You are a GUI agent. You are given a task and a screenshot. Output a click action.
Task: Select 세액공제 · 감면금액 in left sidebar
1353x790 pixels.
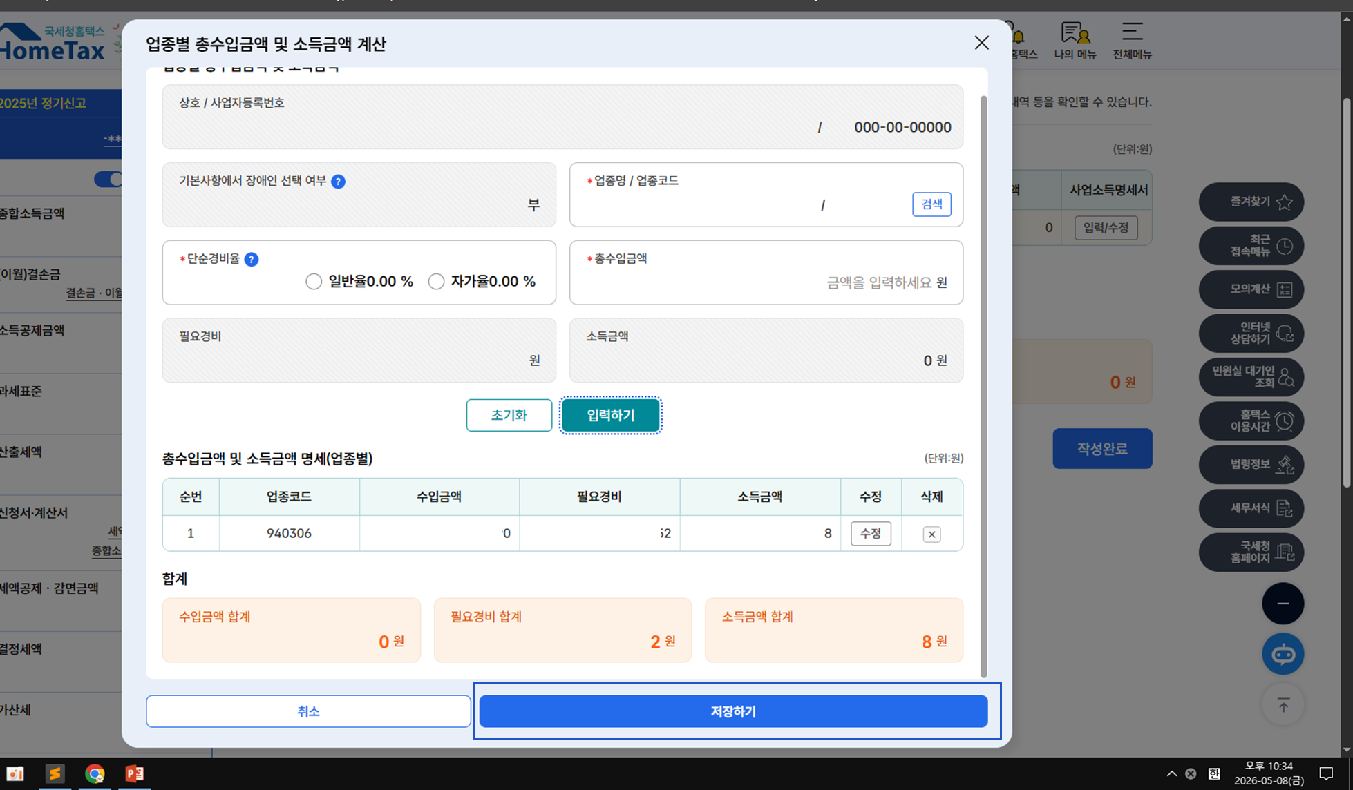click(49, 588)
